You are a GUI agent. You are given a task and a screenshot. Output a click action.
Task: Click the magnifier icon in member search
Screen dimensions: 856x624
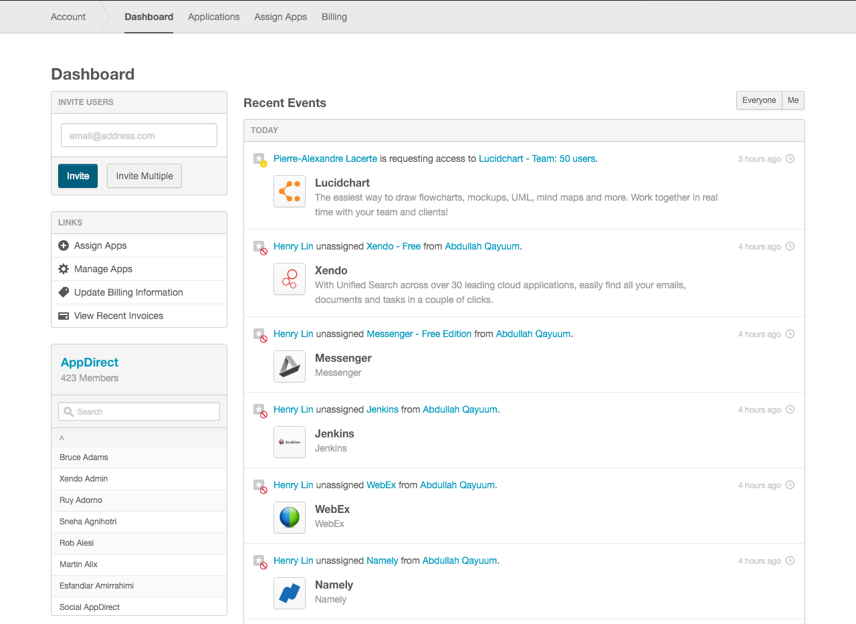(x=68, y=412)
